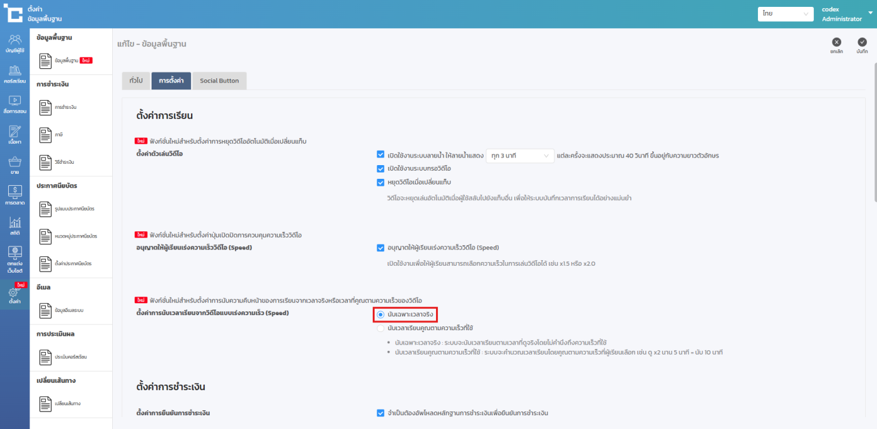Expand the ทุก 3 นาที watermark interval dropdown

coord(519,155)
